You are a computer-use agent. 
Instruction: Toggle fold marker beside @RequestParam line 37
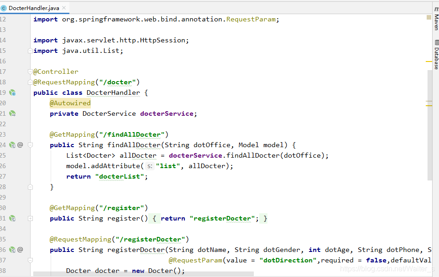click(x=30, y=261)
